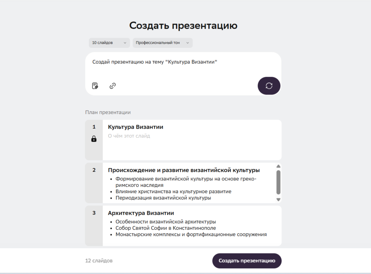371x274 pixels.
Task: Click the "Влияние христианства на культурное развитие" bullet
Action: (173, 192)
